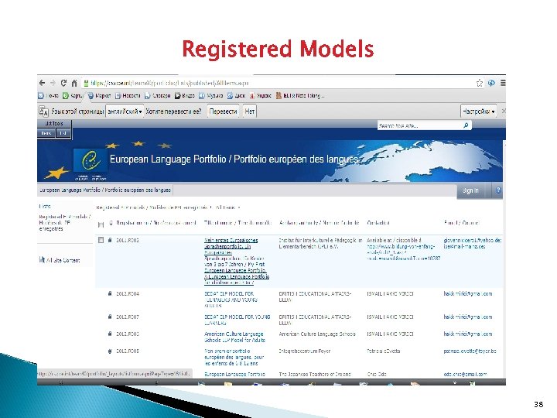Screen dimensions: 557x418
Task: Click the Search this site field
Action: (x=419, y=125)
